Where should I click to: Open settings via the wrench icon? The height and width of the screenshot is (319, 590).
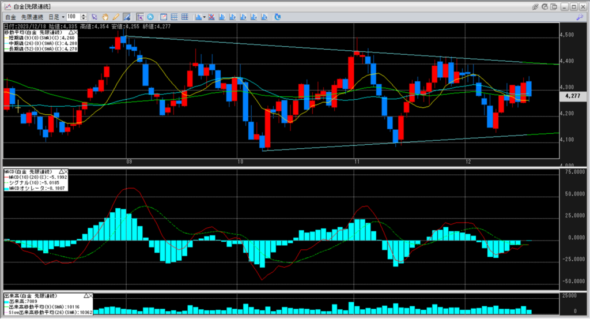click(x=580, y=17)
